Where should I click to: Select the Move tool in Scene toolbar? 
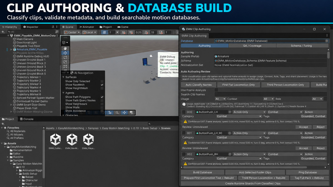(65, 53)
